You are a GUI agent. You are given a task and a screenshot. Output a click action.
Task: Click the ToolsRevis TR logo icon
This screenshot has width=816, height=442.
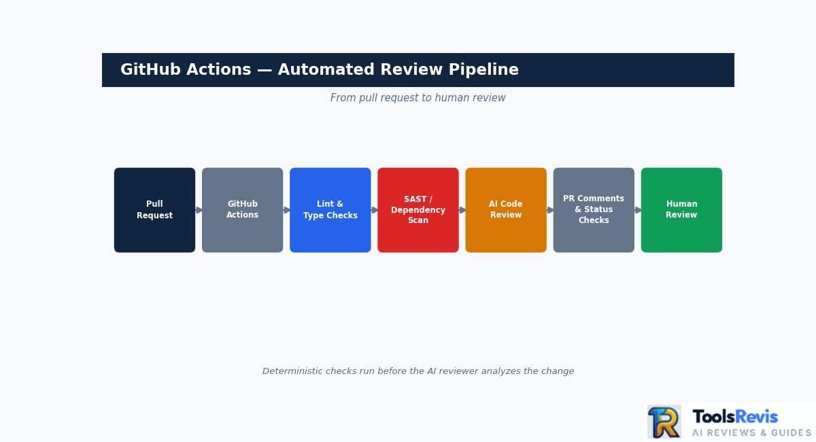coord(664,422)
